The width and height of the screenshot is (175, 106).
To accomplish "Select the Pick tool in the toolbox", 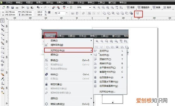I will (x=2, y=21).
